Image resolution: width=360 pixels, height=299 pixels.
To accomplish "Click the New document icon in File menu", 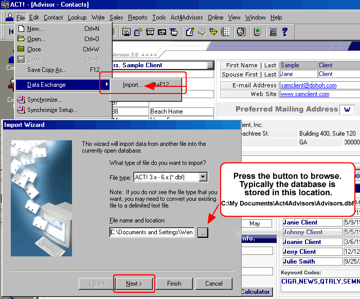I will (21, 29).
